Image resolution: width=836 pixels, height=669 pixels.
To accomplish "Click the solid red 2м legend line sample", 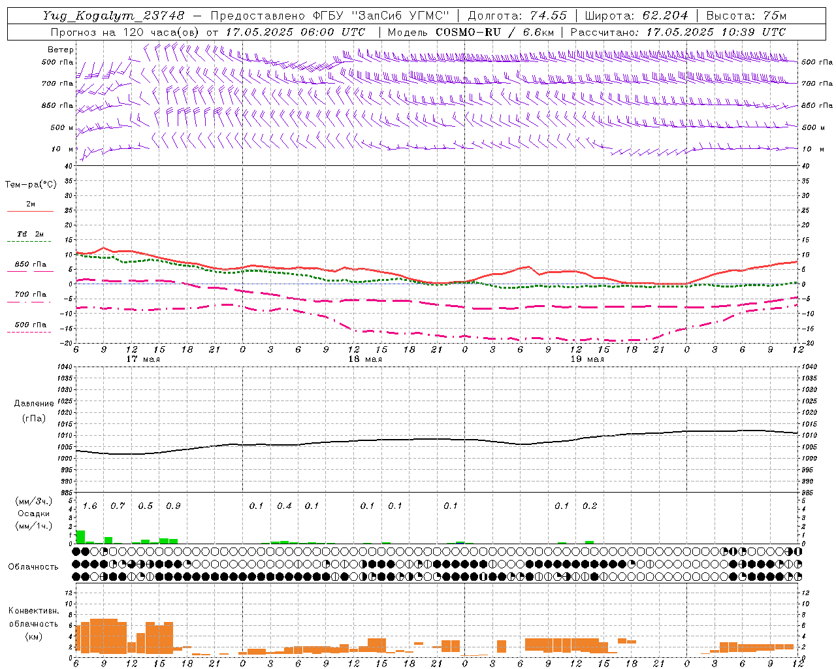I will click(x=31, y=212).
